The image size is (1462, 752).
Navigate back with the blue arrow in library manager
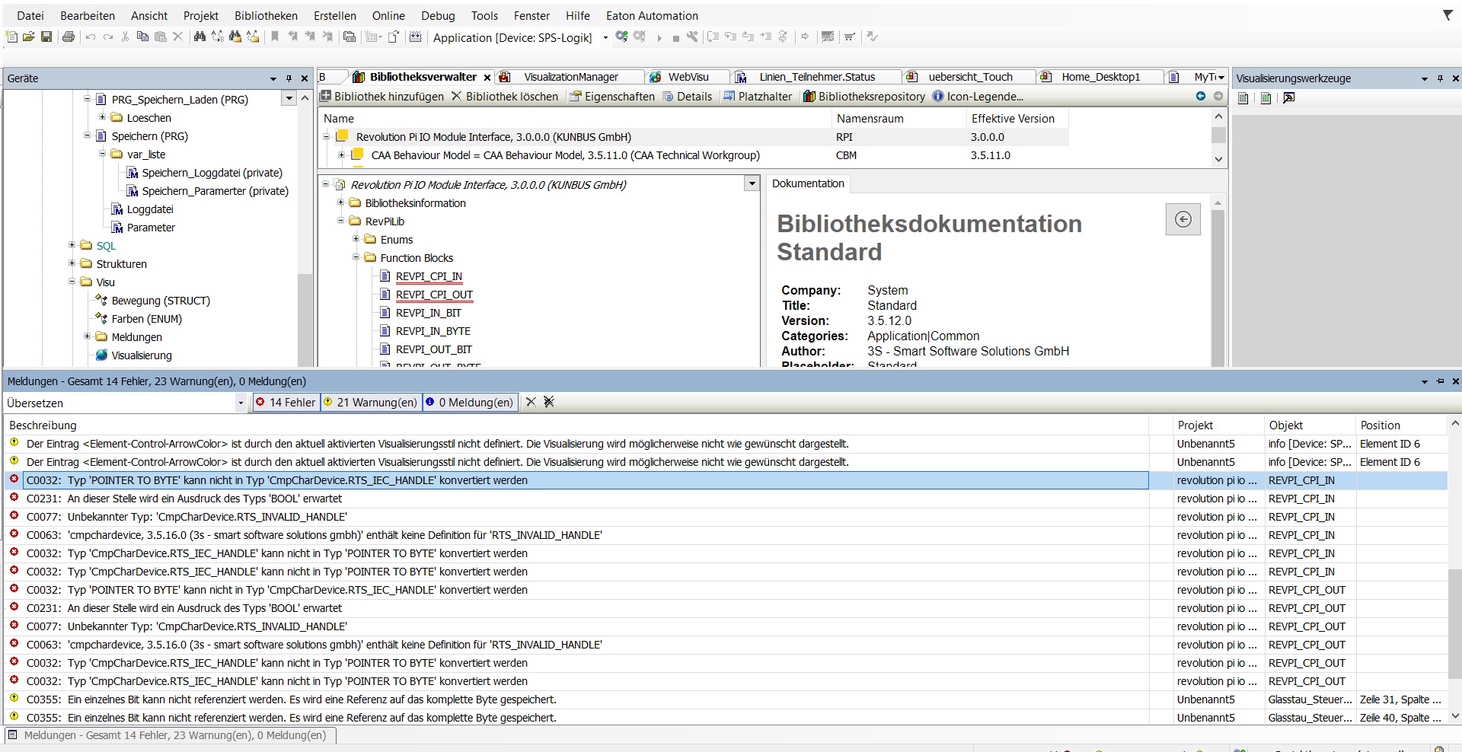coord(1201,96)
